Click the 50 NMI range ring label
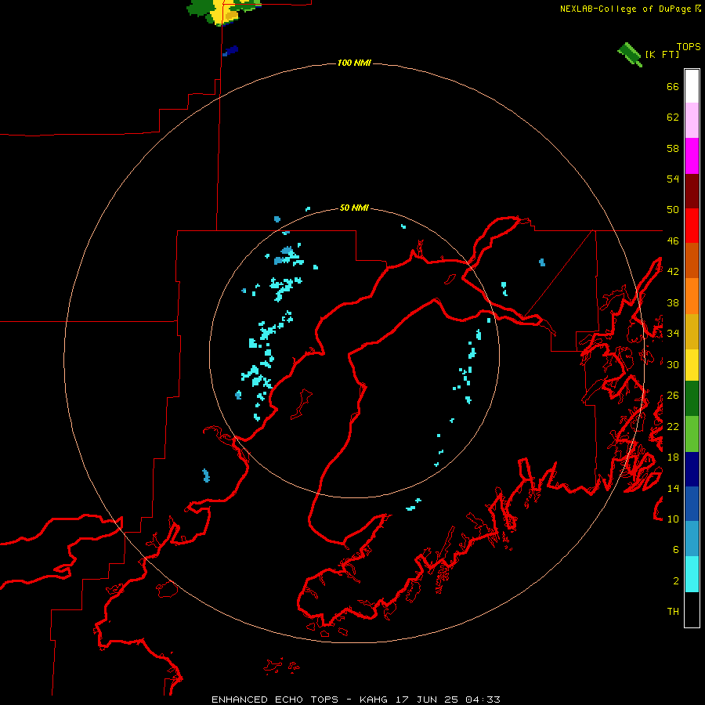This screenshot has width=705, height=705. click(354, 208)
